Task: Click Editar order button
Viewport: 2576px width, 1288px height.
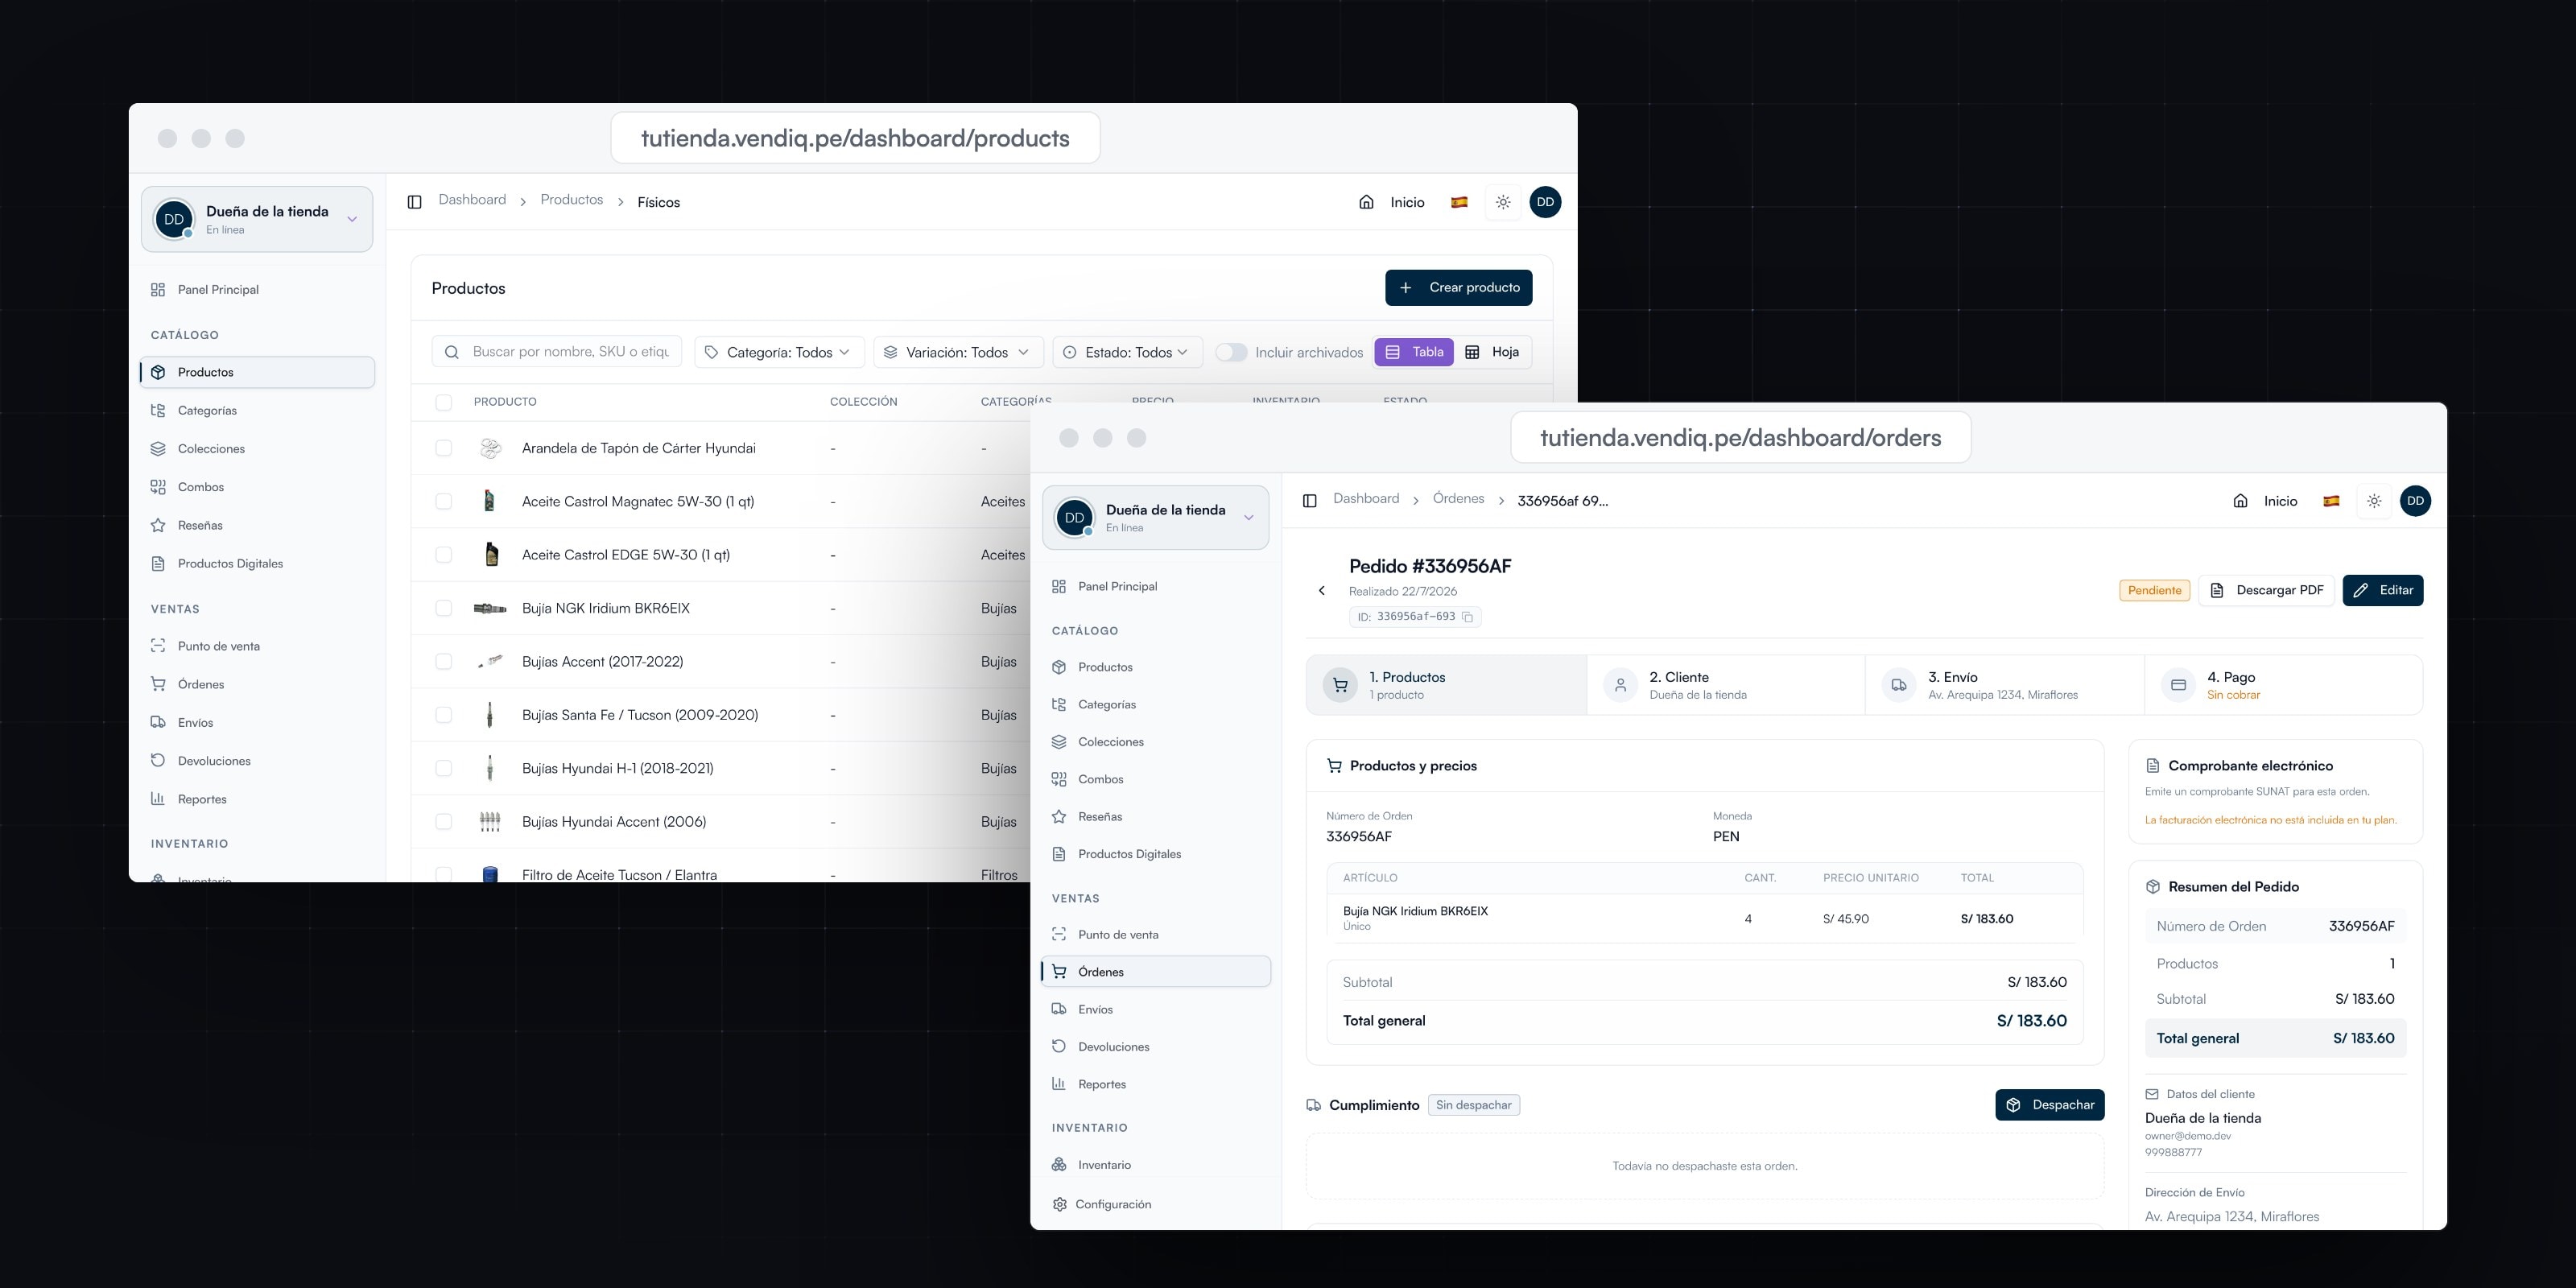Action: pos(2382,590)
